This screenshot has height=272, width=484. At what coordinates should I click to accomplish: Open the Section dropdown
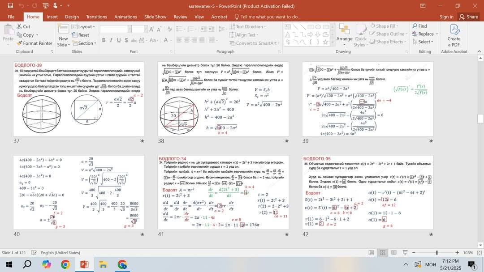click(84, 43)
